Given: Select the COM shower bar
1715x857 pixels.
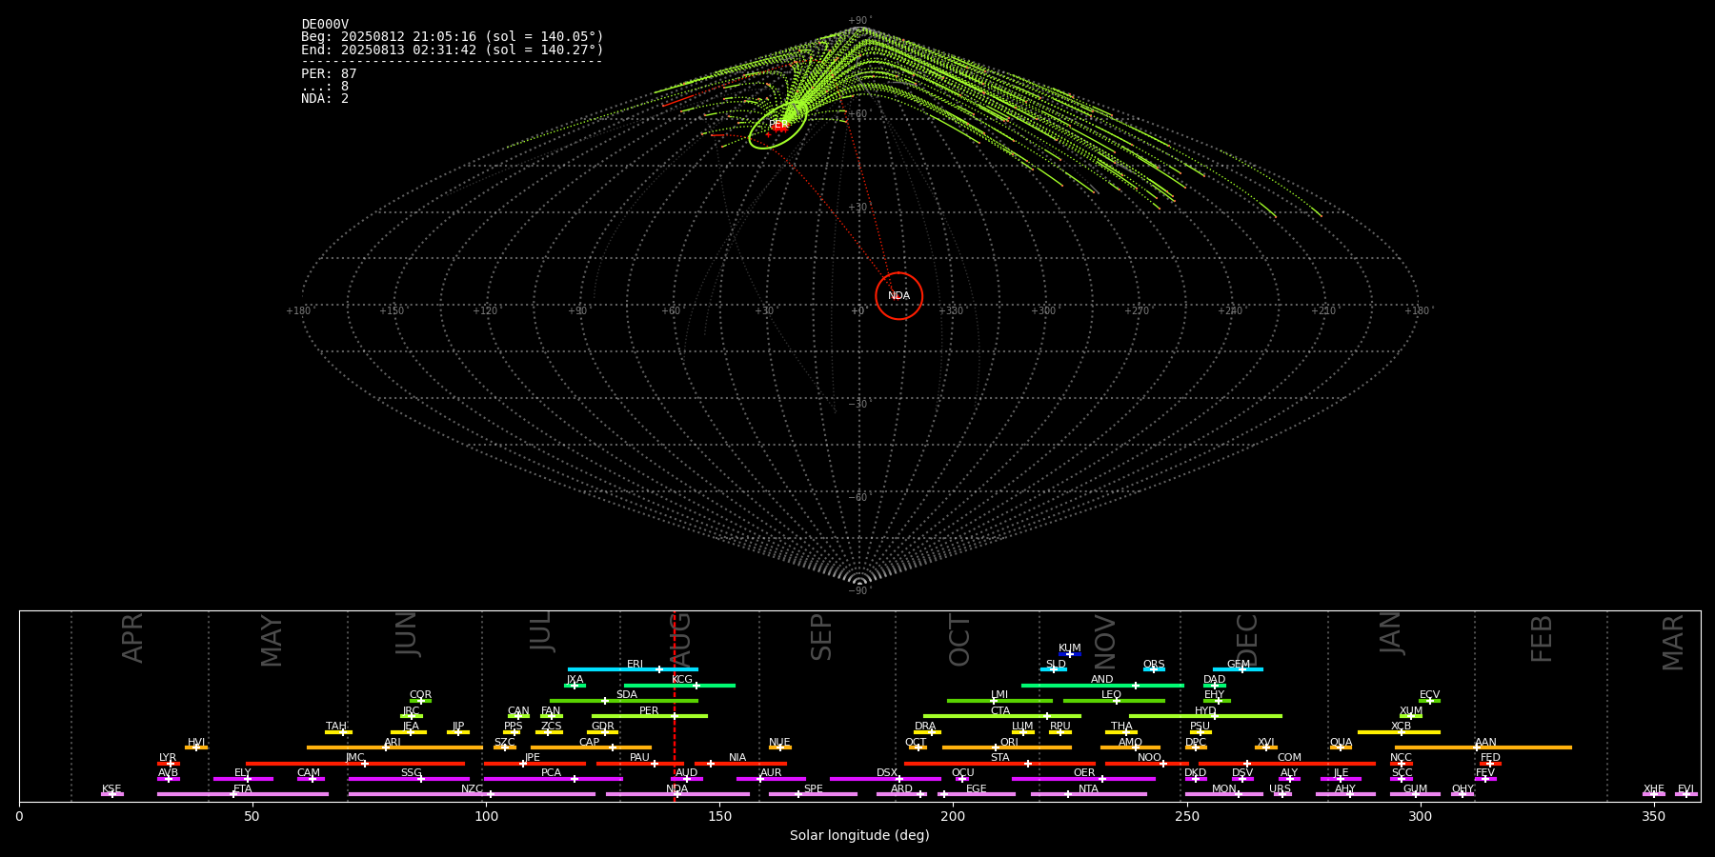Looking at the screenshot, I should point(1288,764).
